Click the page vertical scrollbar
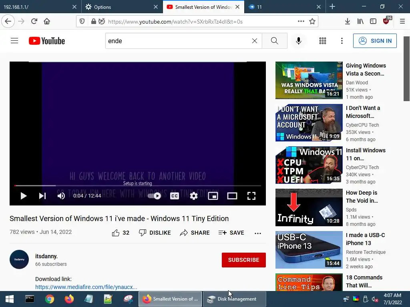This screenshot has height=307, width=410. tap(406, 68)
